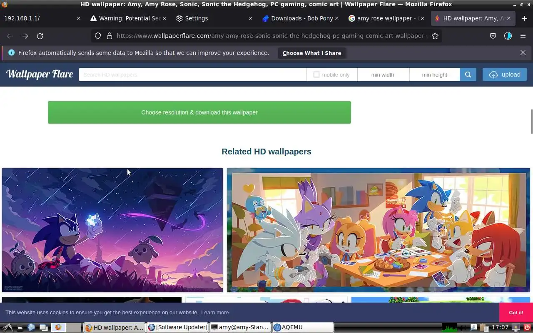
Task: Click the Wallpaper Flare logo
Action: [x=40, y=74]
